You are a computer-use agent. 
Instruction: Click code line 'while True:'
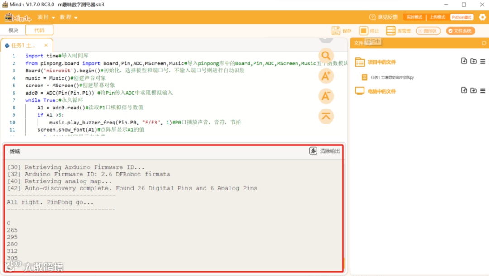pos(54,100)
